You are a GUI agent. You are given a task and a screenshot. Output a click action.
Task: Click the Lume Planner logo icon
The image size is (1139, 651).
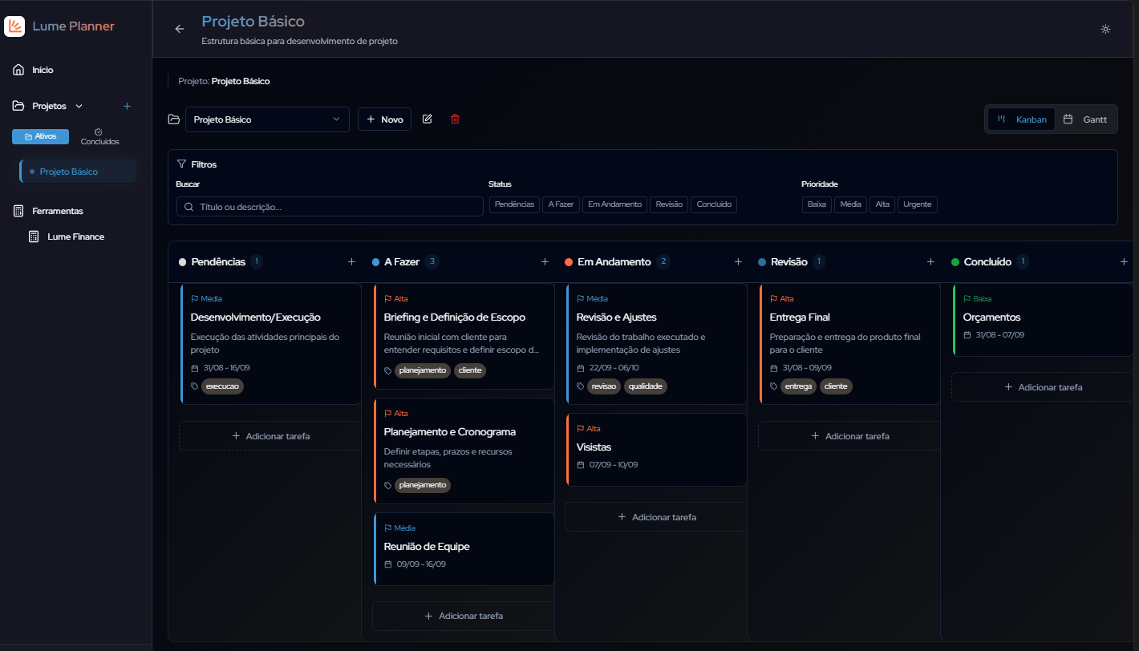tap(14, 26)
